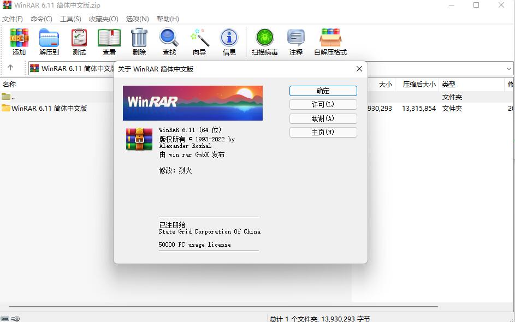Image resolution: width=515 pixels, height=322 pixels.
Task: Select the 'WinRAR 6.11 简体中文版' folder name
Action: 49,108
